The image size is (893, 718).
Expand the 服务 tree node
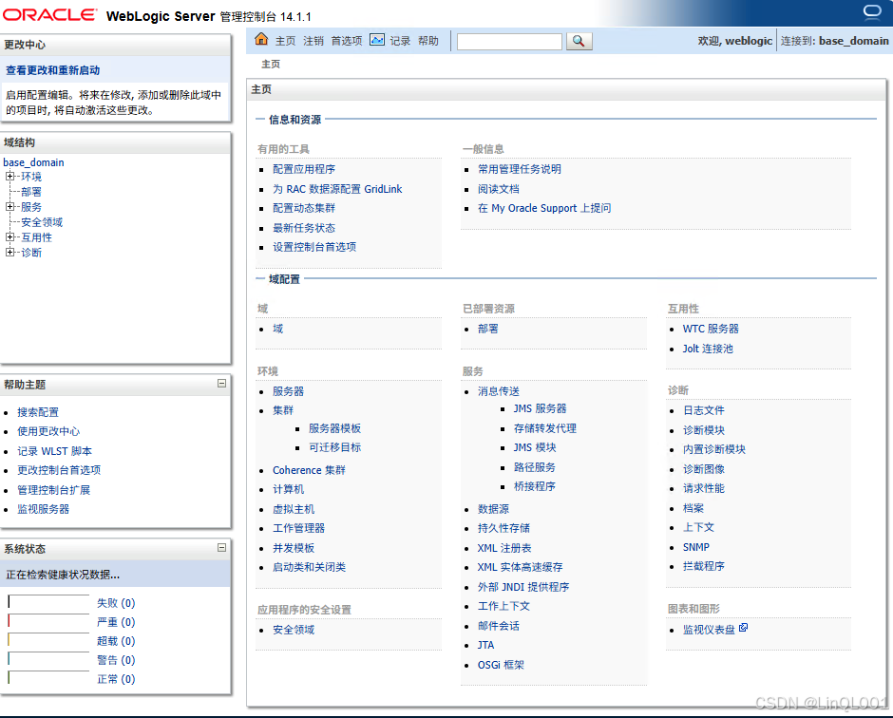tap(12, 206)
